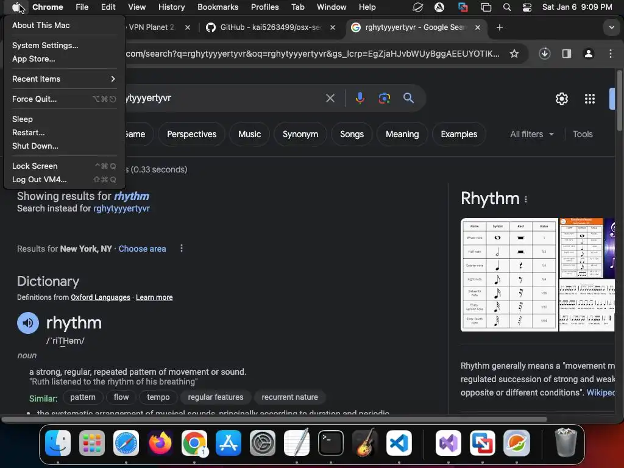Open a new tab with plus
Screen dimensions: 624x468
point(500,27)
